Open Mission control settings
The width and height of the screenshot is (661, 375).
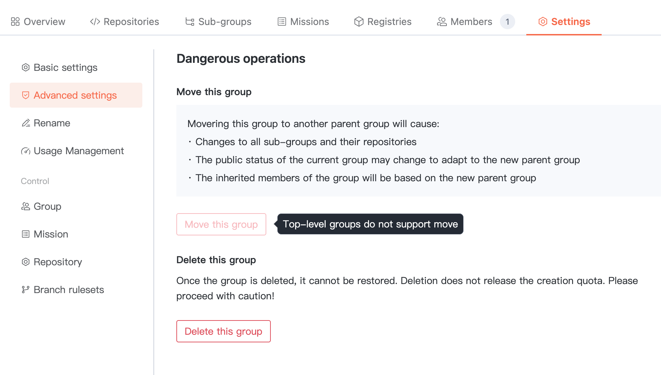(51, 234)
